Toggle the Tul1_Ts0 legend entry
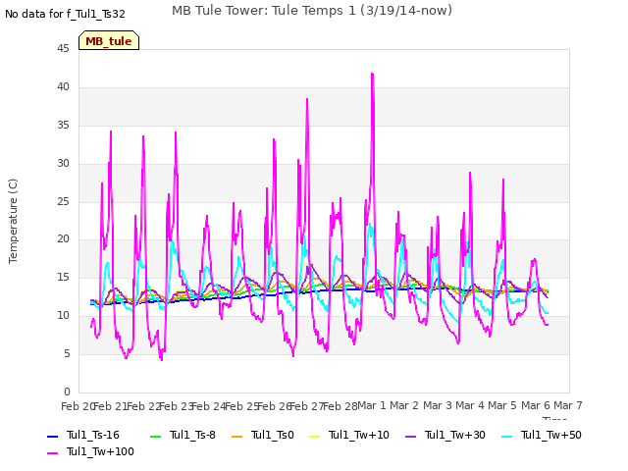628x471 pixels. pos(263,435)
